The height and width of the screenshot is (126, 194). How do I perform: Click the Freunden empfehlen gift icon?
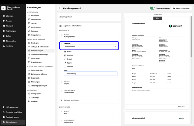(x=3, y=112)
